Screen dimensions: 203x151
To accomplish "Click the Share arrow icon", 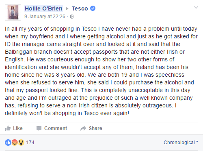I will tap(83, 128).
